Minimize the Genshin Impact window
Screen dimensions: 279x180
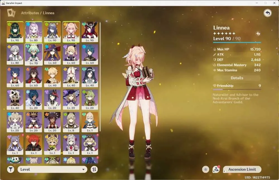pyautogui.click(x=257, y=3)
